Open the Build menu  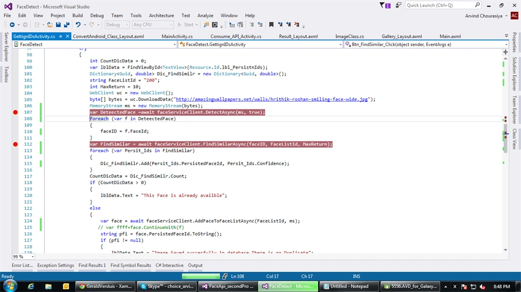point(77,15)
